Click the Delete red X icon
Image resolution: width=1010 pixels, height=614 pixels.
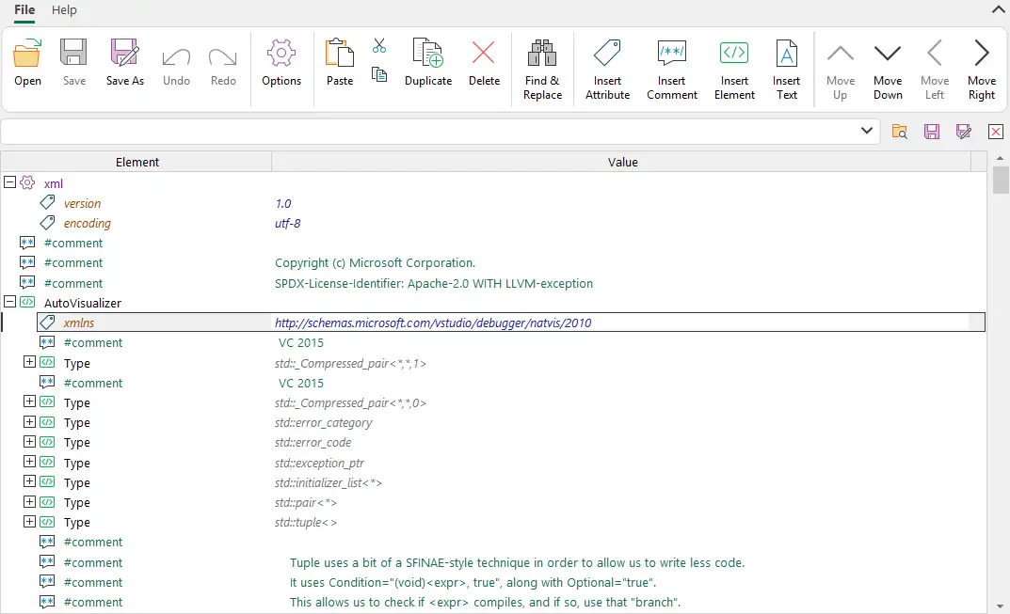click(483, 53)
